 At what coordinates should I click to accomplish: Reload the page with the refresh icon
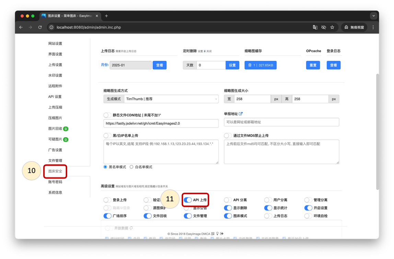pyautogui.click(x=40, y=27)
